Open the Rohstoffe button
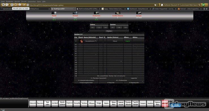 click(77, 103)
